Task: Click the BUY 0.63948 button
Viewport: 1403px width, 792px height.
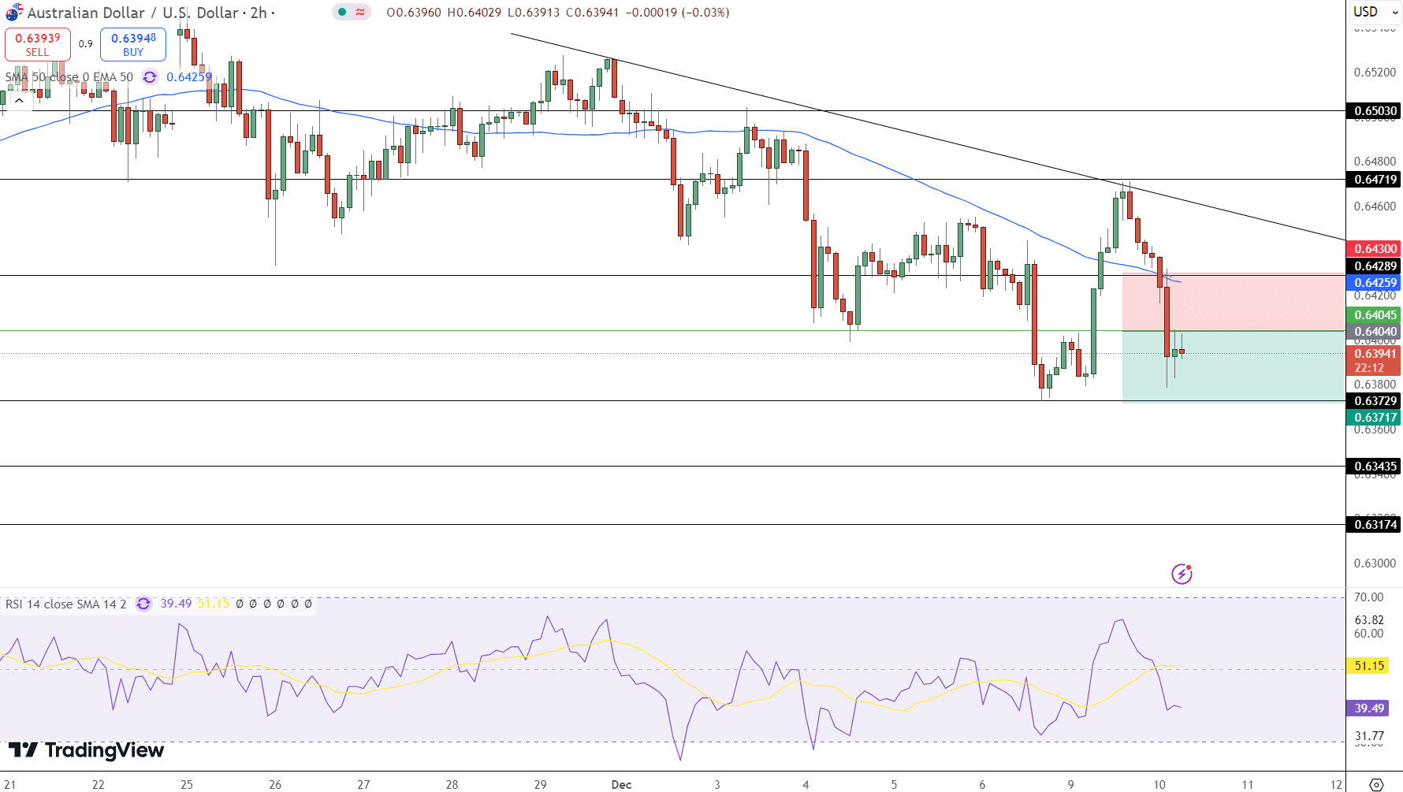Action: 133,44
